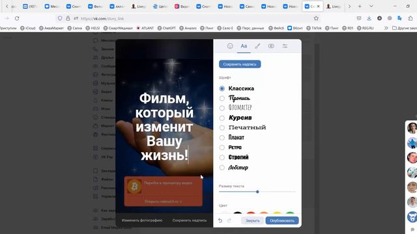The width and height of the screenshot is (417, 234).
Task: Pick the orange text color swatch
Action: coord(264,213)
